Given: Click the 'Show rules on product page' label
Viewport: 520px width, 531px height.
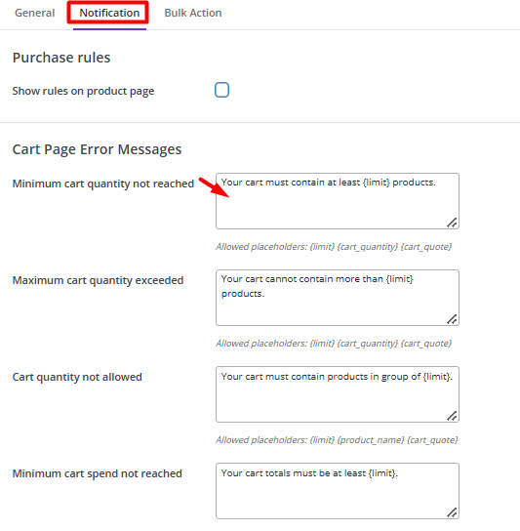Looking at the screenshot, I should point(83,91).
